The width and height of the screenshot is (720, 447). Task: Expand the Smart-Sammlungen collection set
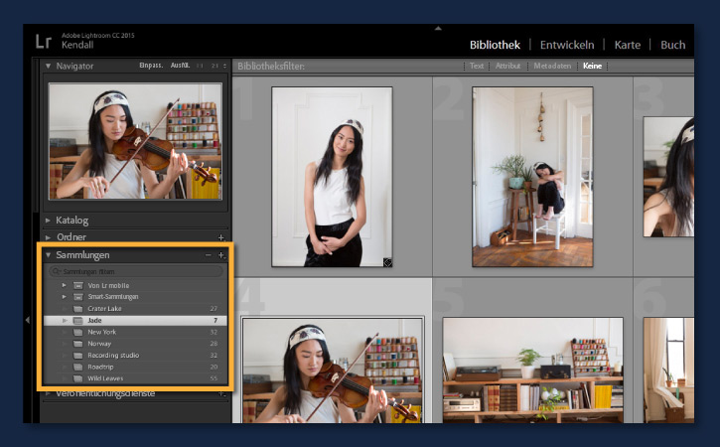[x=64, y=297]
